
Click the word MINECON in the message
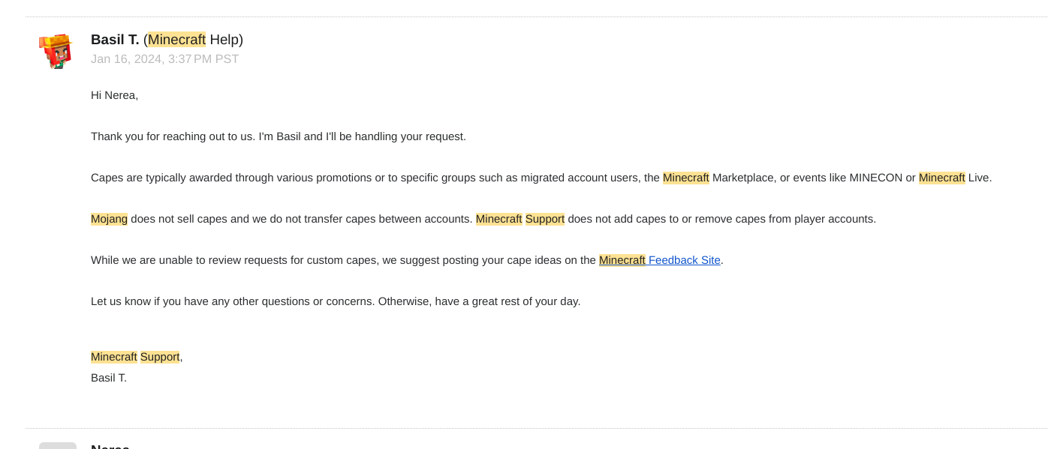point(875,178)
